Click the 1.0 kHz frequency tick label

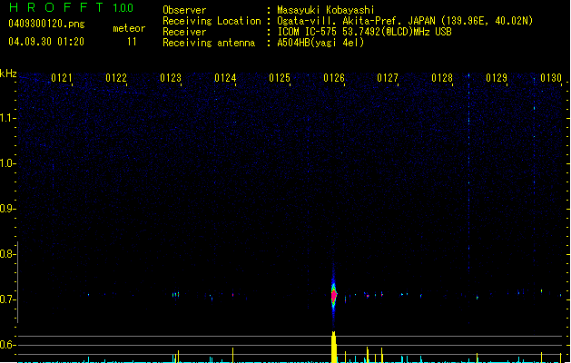[x=6, y=163]
